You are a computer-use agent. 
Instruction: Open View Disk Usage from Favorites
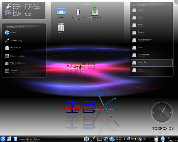pos(18,63)
